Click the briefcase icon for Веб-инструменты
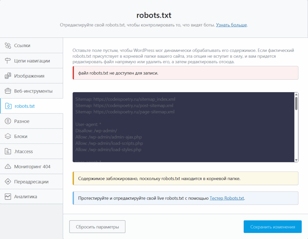Image resolution: width=308 pixels, height=239 pixels. 8,91
